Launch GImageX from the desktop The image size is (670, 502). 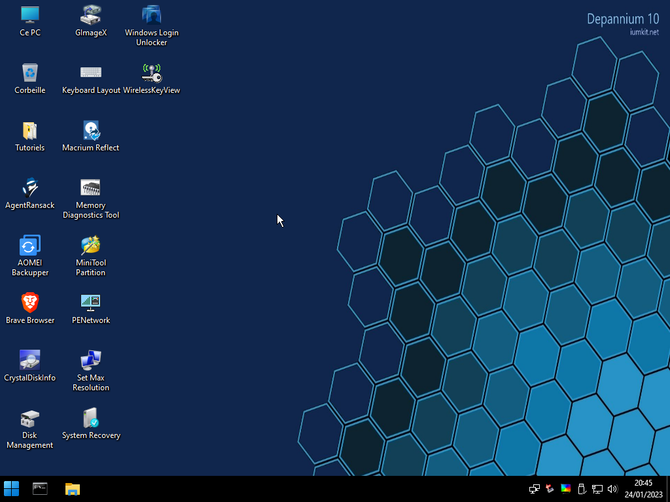pyautogui.click(x=90, y=22)
